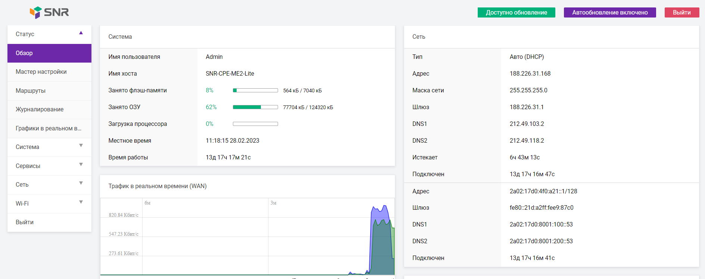The width and height of the screenshot is (705, 279).
Task: Go to Журналирование page
Action: (x=40, y=110)
